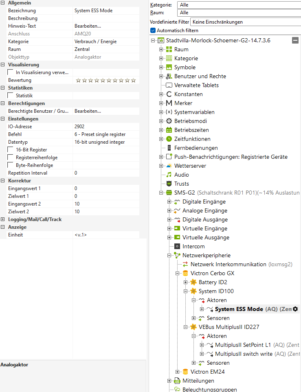Open settings gear on System ESS Mode row
Image resolution: width=301 pixels, height=392 pixels.
[x=295, y=309]
